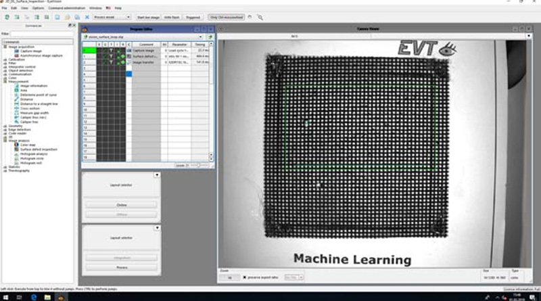This screenshot has height=301, width=541.
Task: Click the Online button
Action: point(121,204)
